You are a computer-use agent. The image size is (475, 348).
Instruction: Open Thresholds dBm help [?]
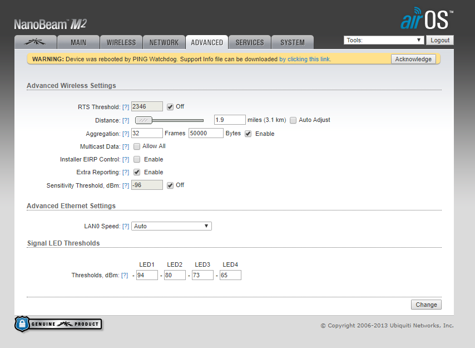pos(125,275)
